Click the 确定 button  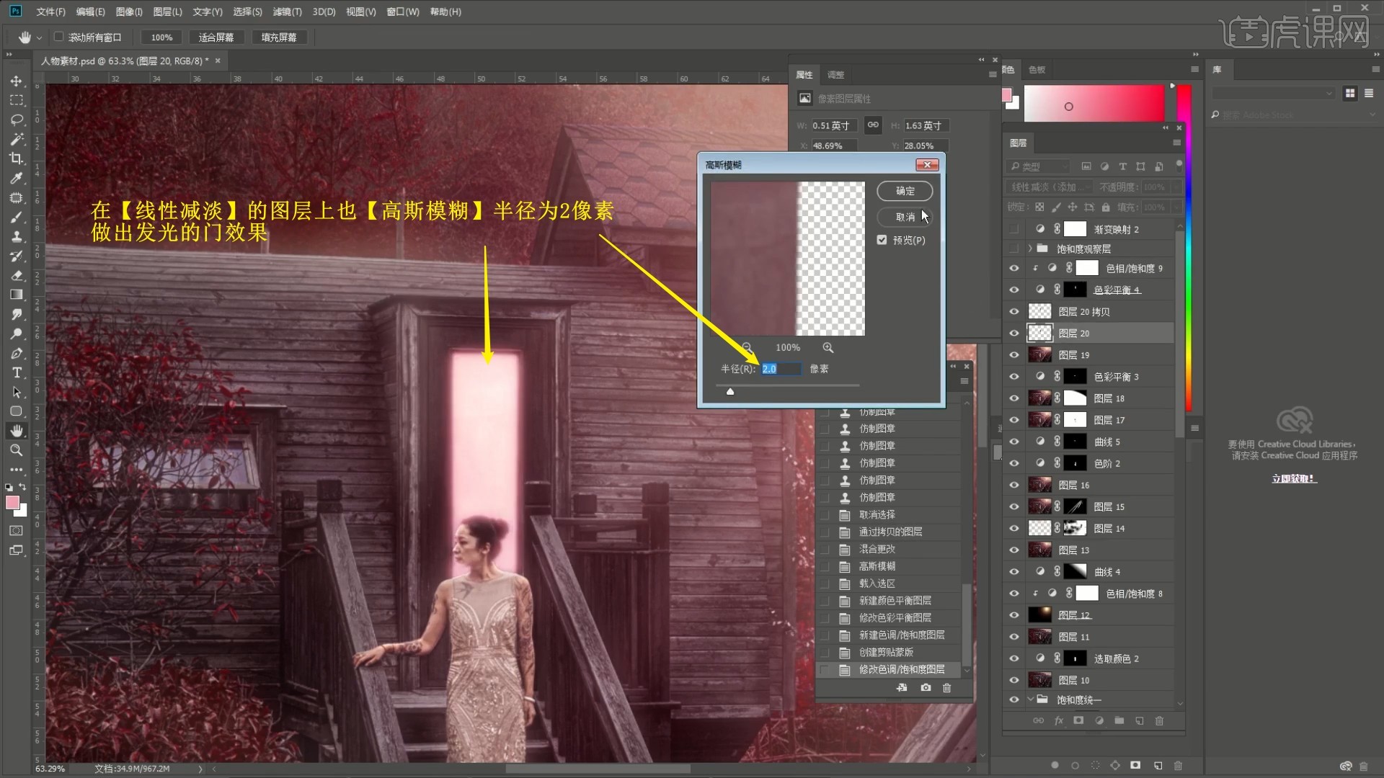pos(905,191)
